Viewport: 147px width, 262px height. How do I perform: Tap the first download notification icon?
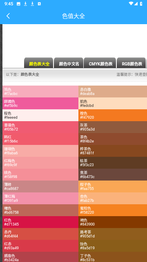pos(25,4)
